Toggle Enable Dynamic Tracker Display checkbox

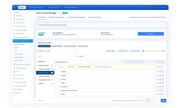coord(143,51)
